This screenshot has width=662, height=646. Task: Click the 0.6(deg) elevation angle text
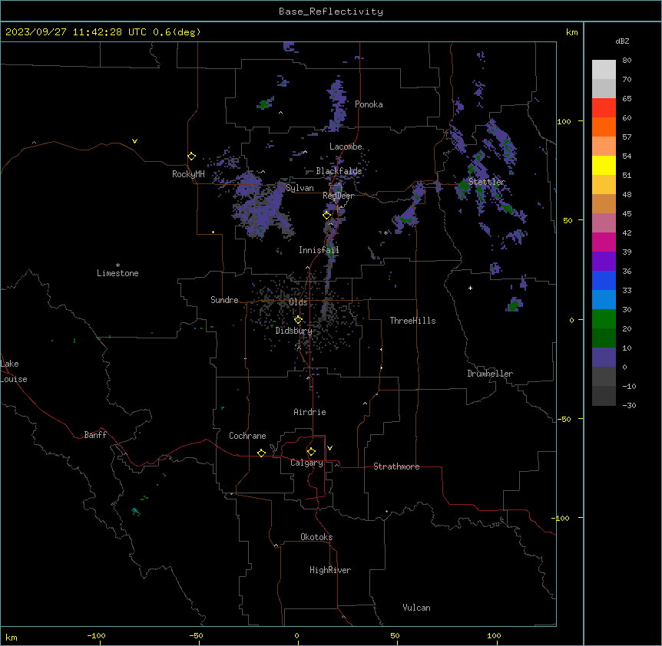pyautogui.click(x=177, y=32)
